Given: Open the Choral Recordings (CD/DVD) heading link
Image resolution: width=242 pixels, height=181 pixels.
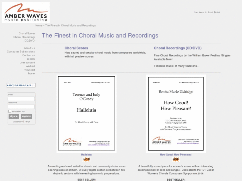Looking at the screenshot, I should coord(178,48).
